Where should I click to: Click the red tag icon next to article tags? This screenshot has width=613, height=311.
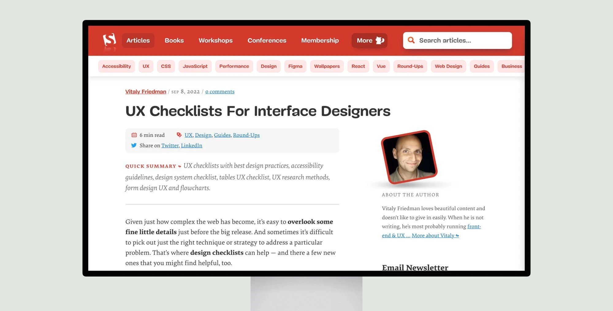pyautogui.click(x=179, y=135)
